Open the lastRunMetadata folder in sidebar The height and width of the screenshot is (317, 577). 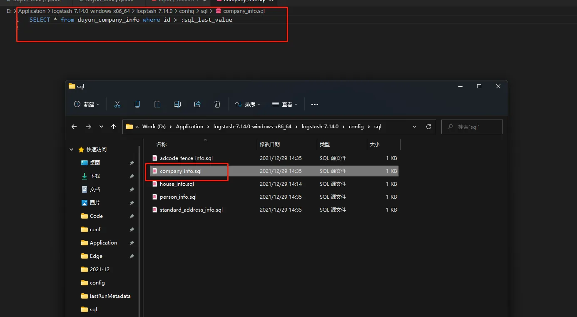(x=110, y=296)
